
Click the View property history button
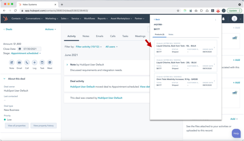44,126
